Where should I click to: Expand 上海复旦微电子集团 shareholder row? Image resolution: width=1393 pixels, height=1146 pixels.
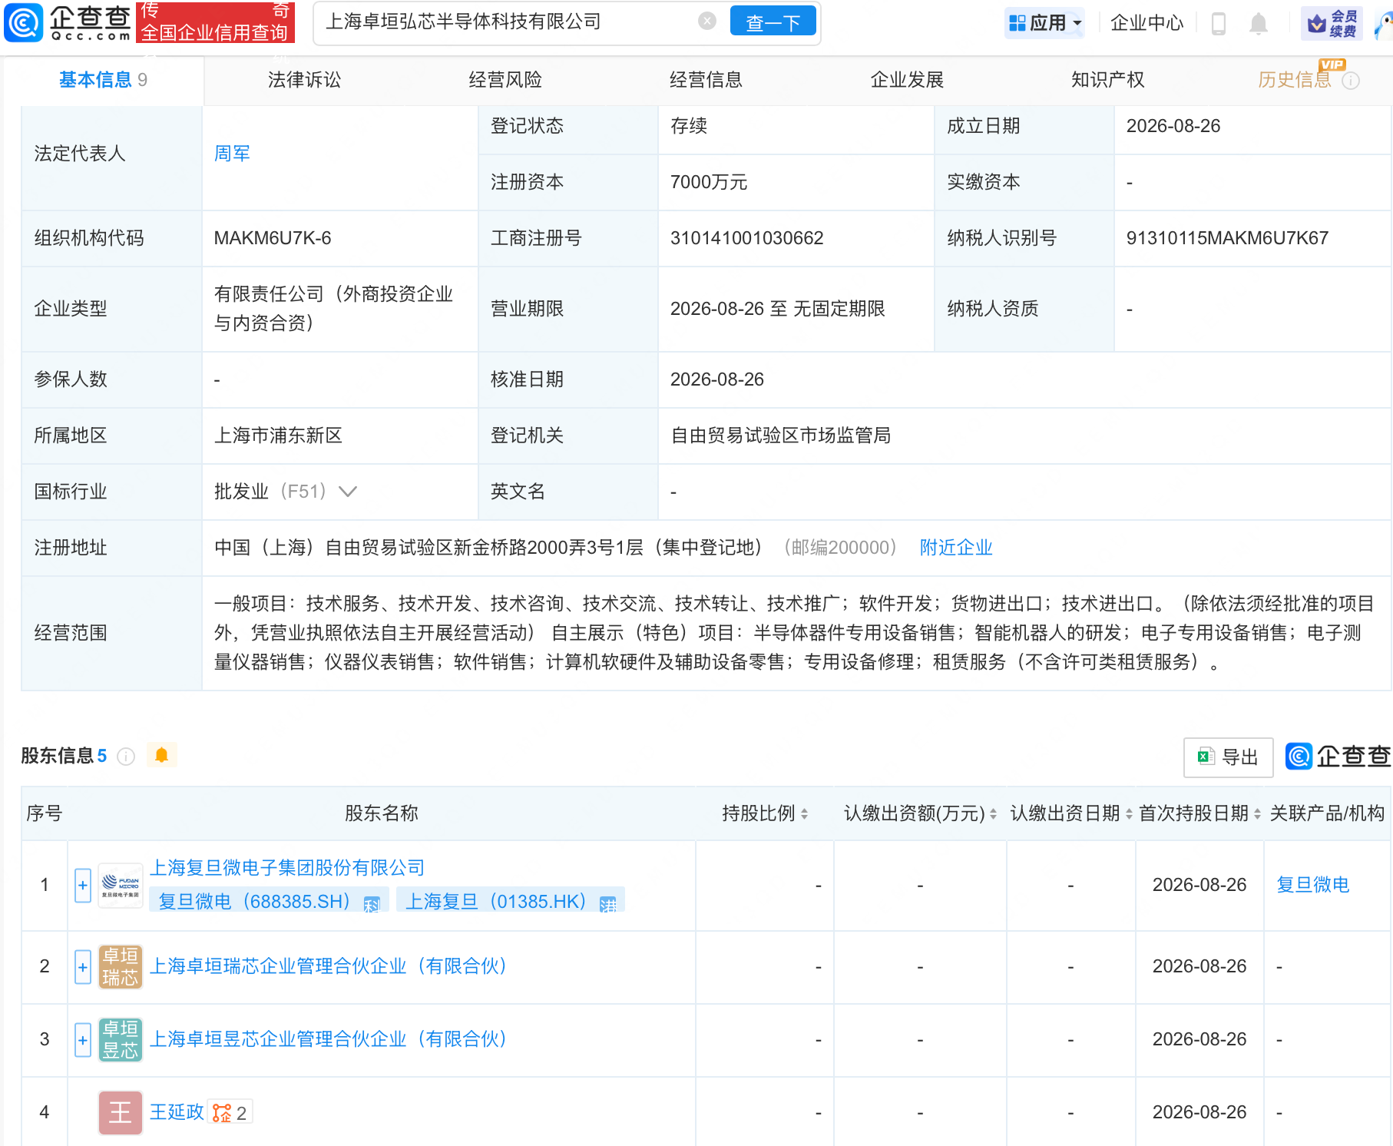point(83,885)
